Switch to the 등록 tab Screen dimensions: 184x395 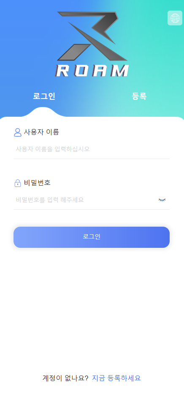coord(139,96)
